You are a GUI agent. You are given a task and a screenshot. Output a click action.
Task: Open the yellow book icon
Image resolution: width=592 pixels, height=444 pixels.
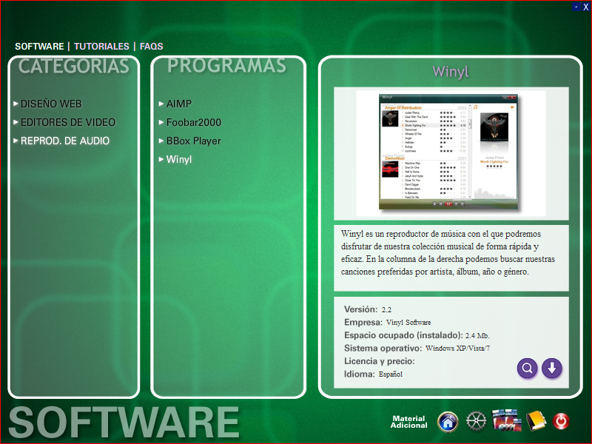coord(536,421)
